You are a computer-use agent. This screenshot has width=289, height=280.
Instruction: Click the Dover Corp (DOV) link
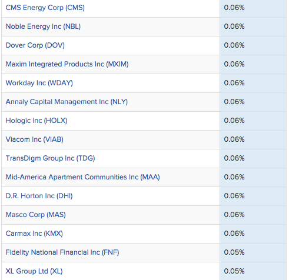pos(35,45)
